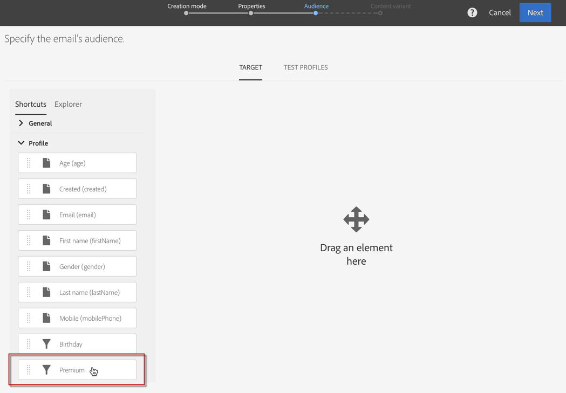Click the Content variant step label
This screenshot has height=393, width=566.
[x=391, y=6]
